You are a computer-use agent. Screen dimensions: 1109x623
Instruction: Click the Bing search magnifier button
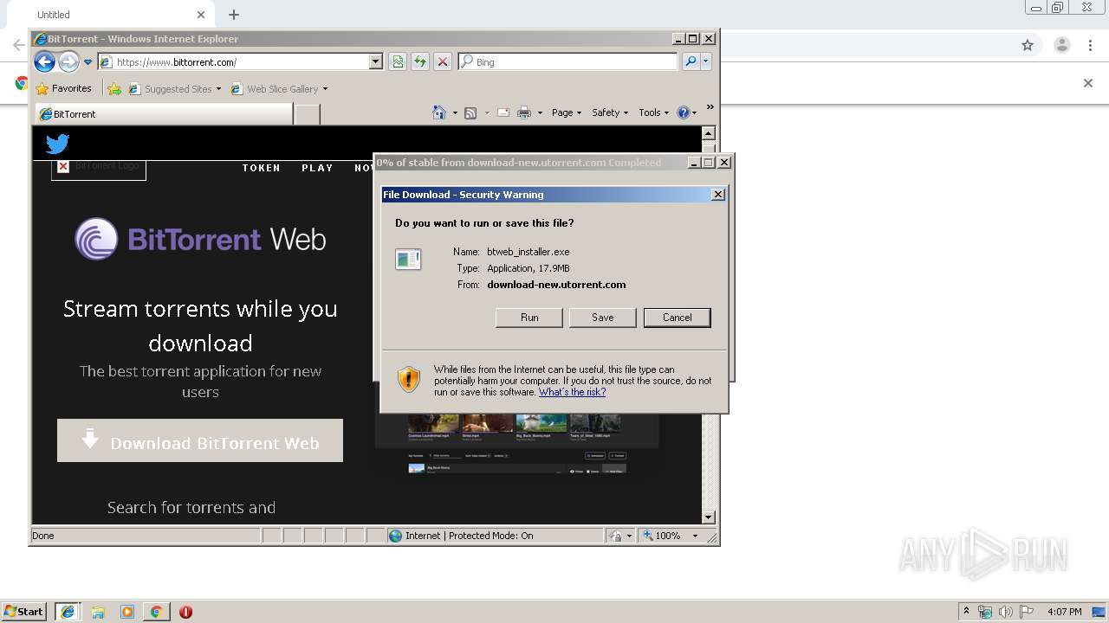[x=691, y=62]
